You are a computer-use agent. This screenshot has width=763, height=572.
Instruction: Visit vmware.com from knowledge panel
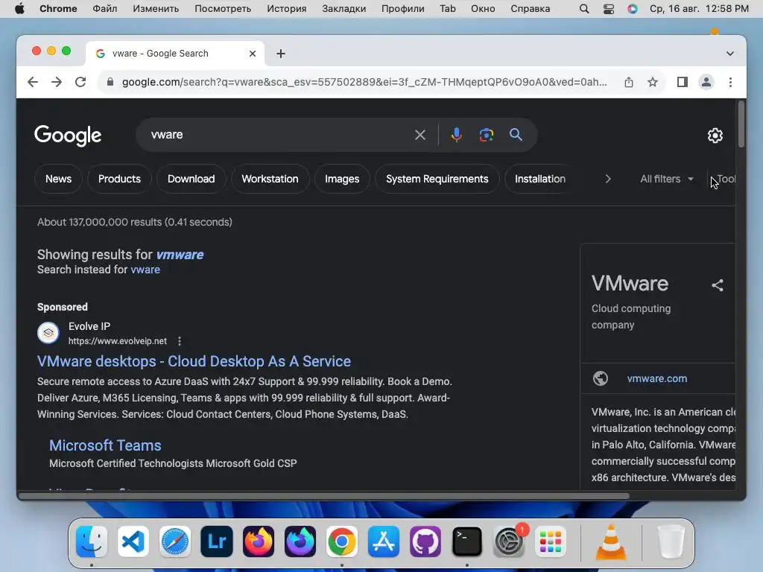click(657, 378)
